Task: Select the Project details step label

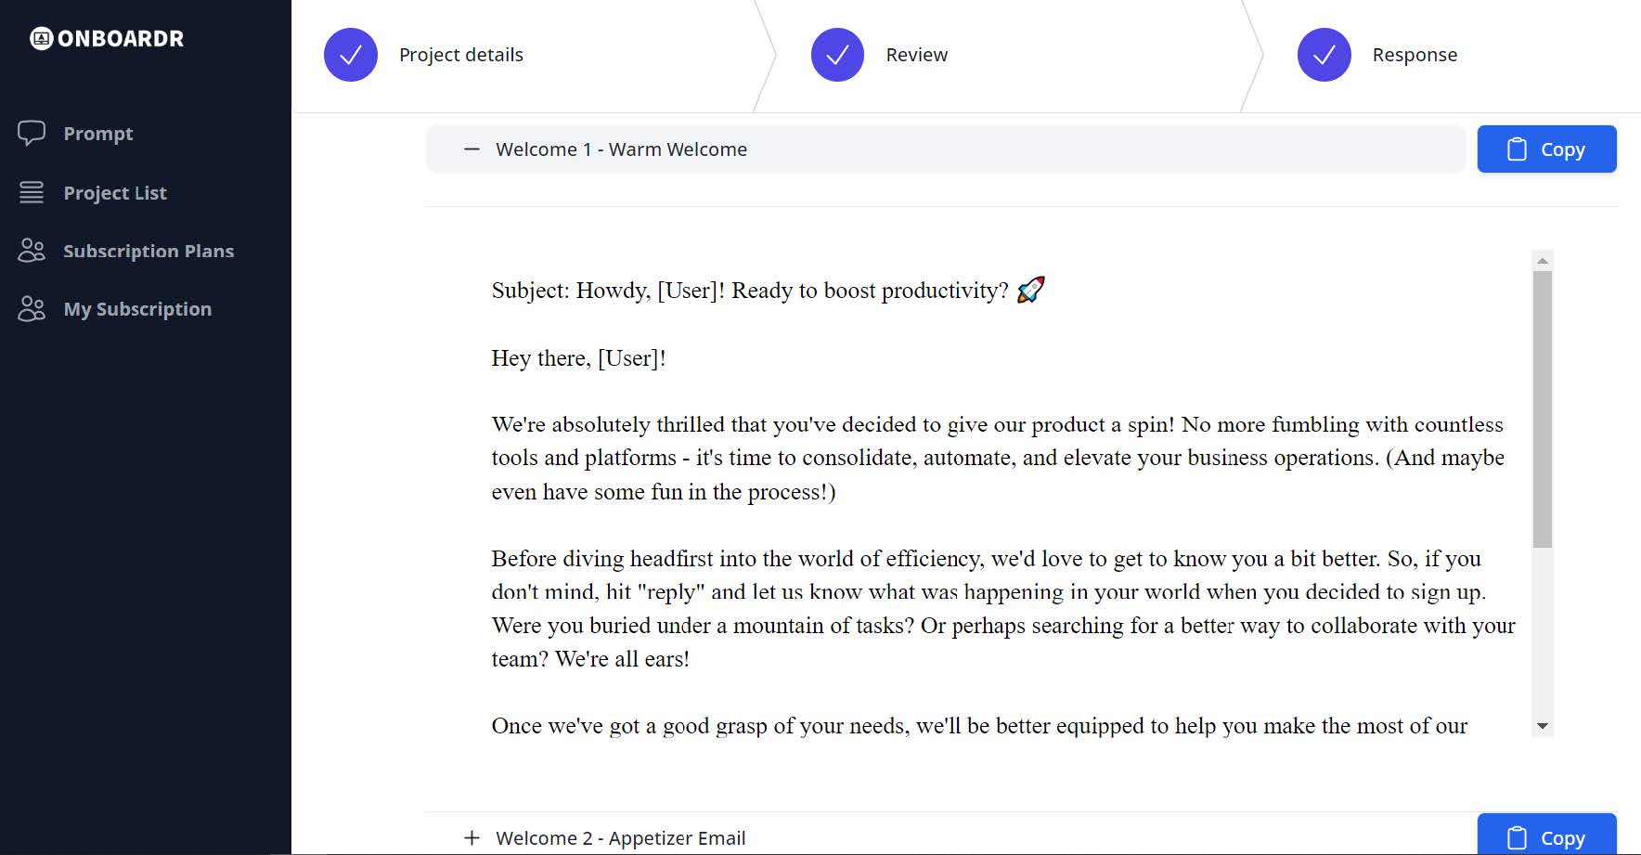Action: 461,55
